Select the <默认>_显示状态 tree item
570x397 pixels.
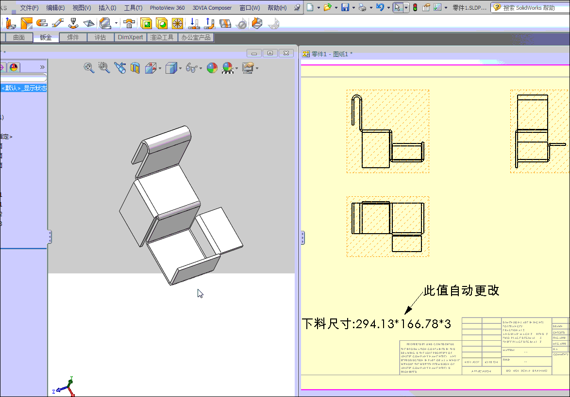tap(24, 88)
